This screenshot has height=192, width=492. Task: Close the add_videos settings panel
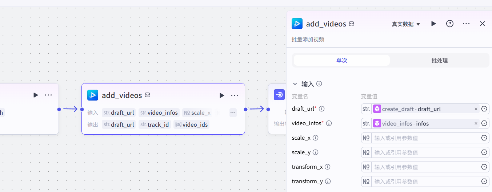pos(482,24)
